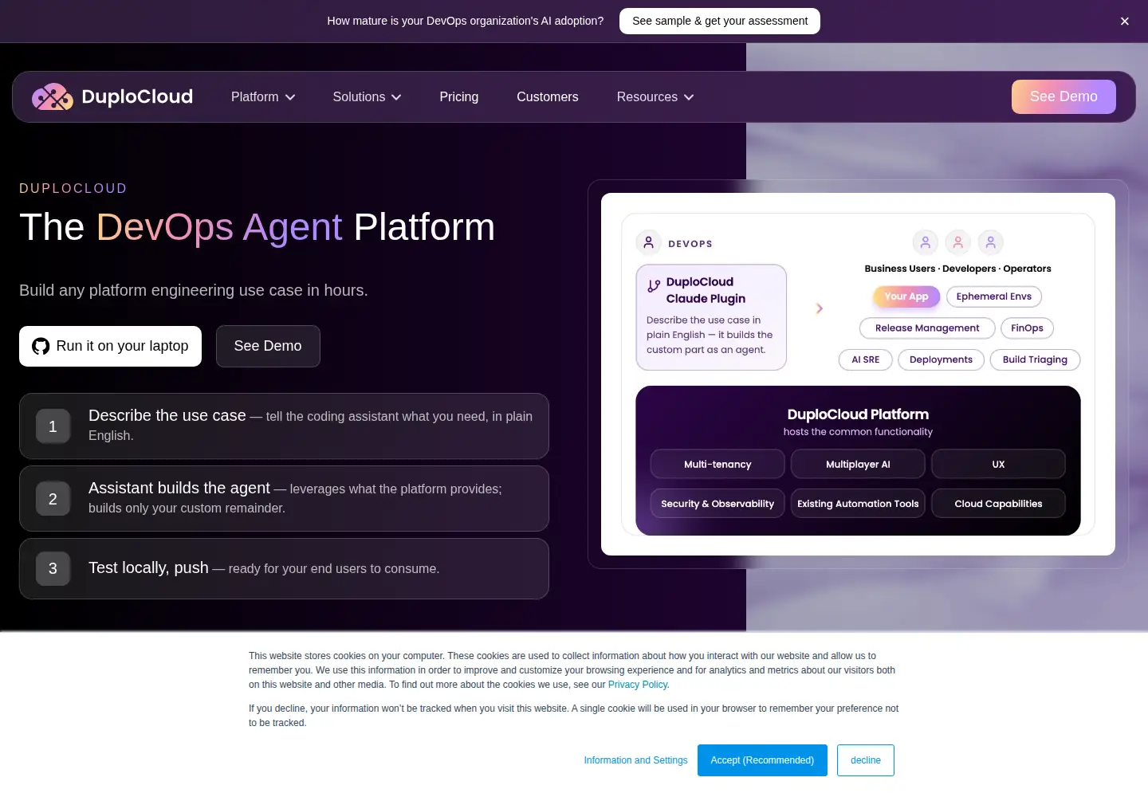Click the Deployments pill
Viewport: 1148px width, 797px height.
(x=941, y=360)
